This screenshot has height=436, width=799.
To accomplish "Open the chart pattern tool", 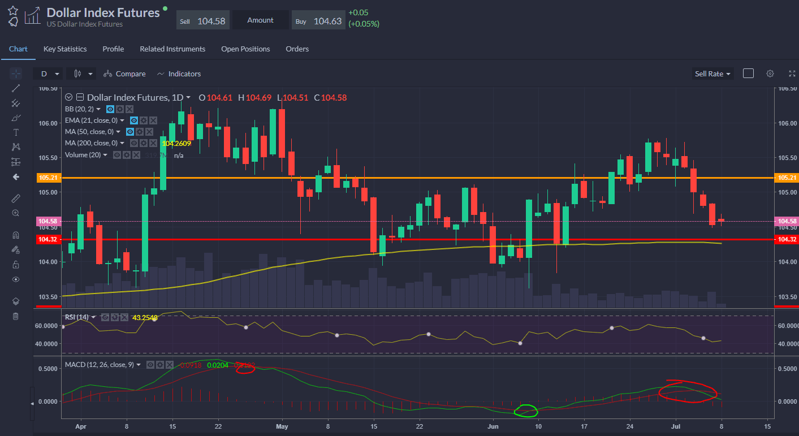I will tap(16, 147).
